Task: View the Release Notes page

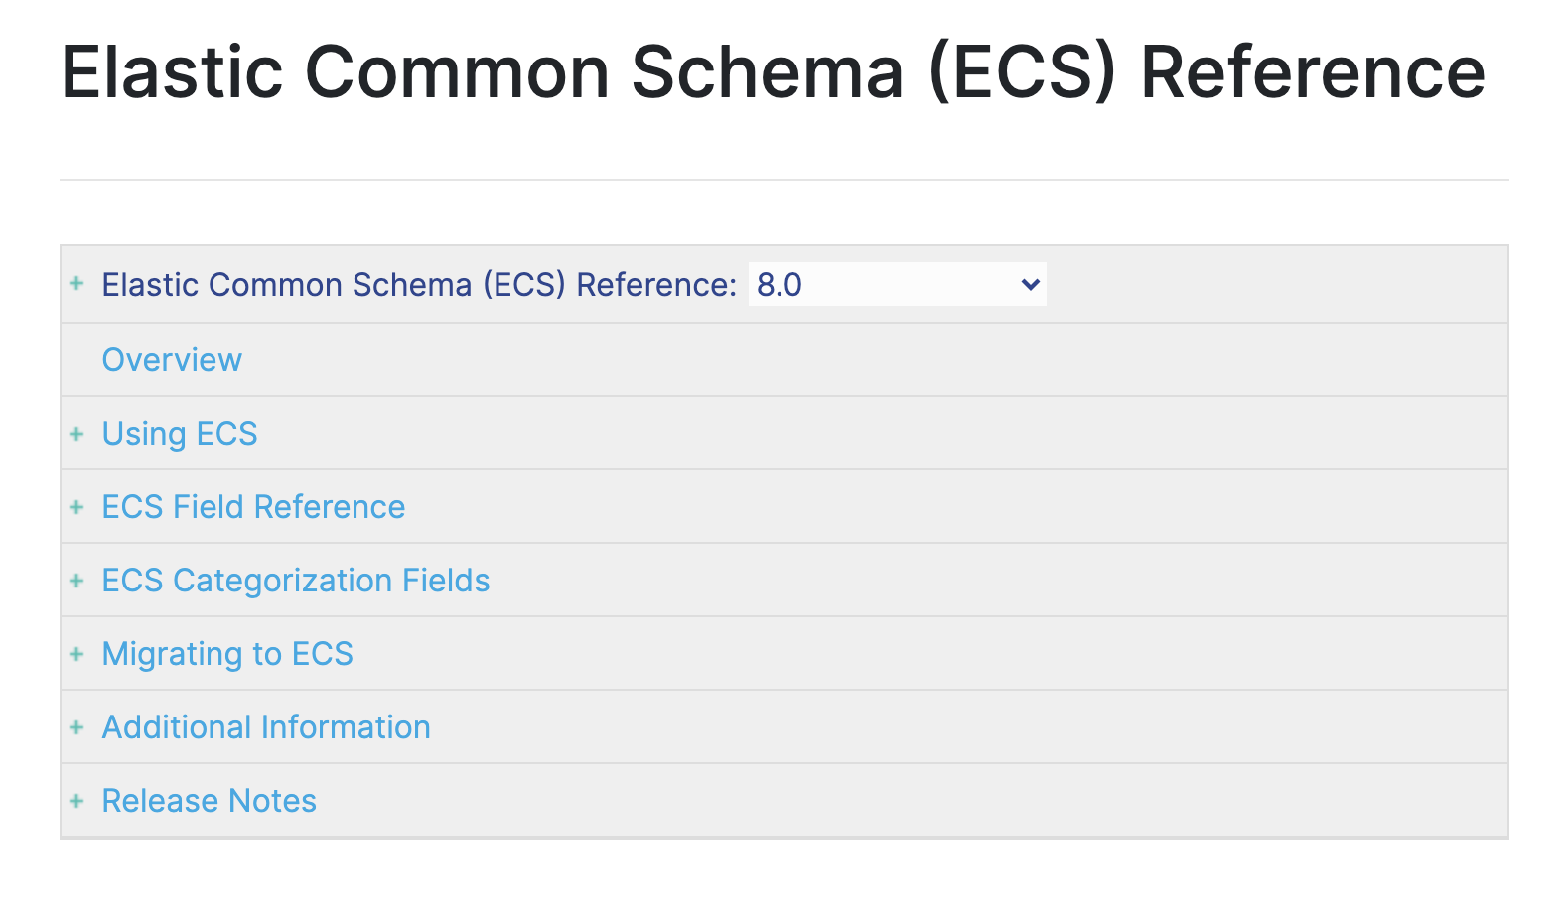Action: coord(208,800)
